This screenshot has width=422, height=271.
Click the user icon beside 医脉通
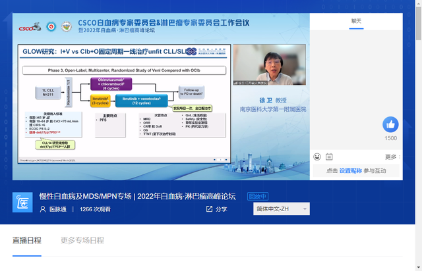[44, 209]
